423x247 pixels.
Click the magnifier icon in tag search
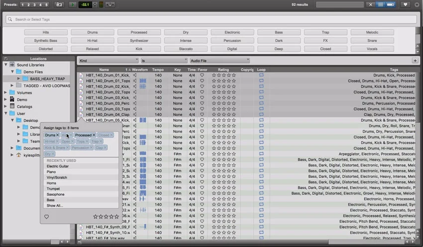[x=10, y=19]
